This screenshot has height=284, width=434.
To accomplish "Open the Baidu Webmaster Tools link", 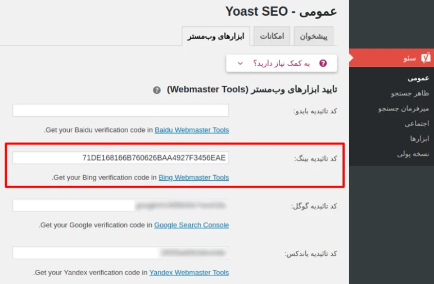I will pyautogui.click(x=192, y=130).
